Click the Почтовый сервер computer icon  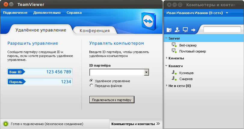point(174,51)
